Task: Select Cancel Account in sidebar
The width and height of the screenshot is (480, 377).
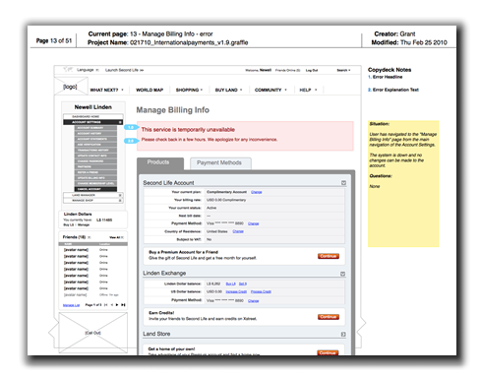Action: coord(95,189)
